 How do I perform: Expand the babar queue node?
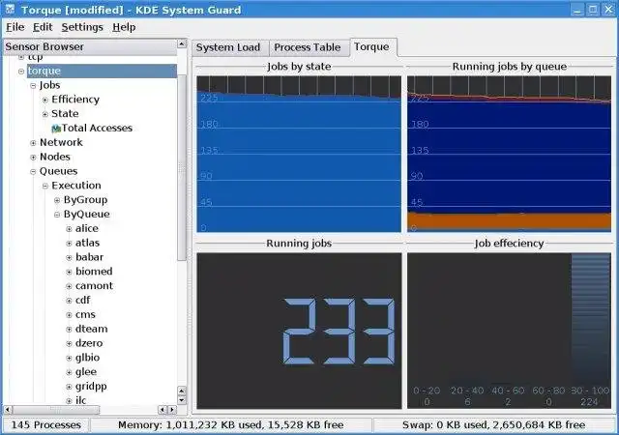click(x=69, y=258)
